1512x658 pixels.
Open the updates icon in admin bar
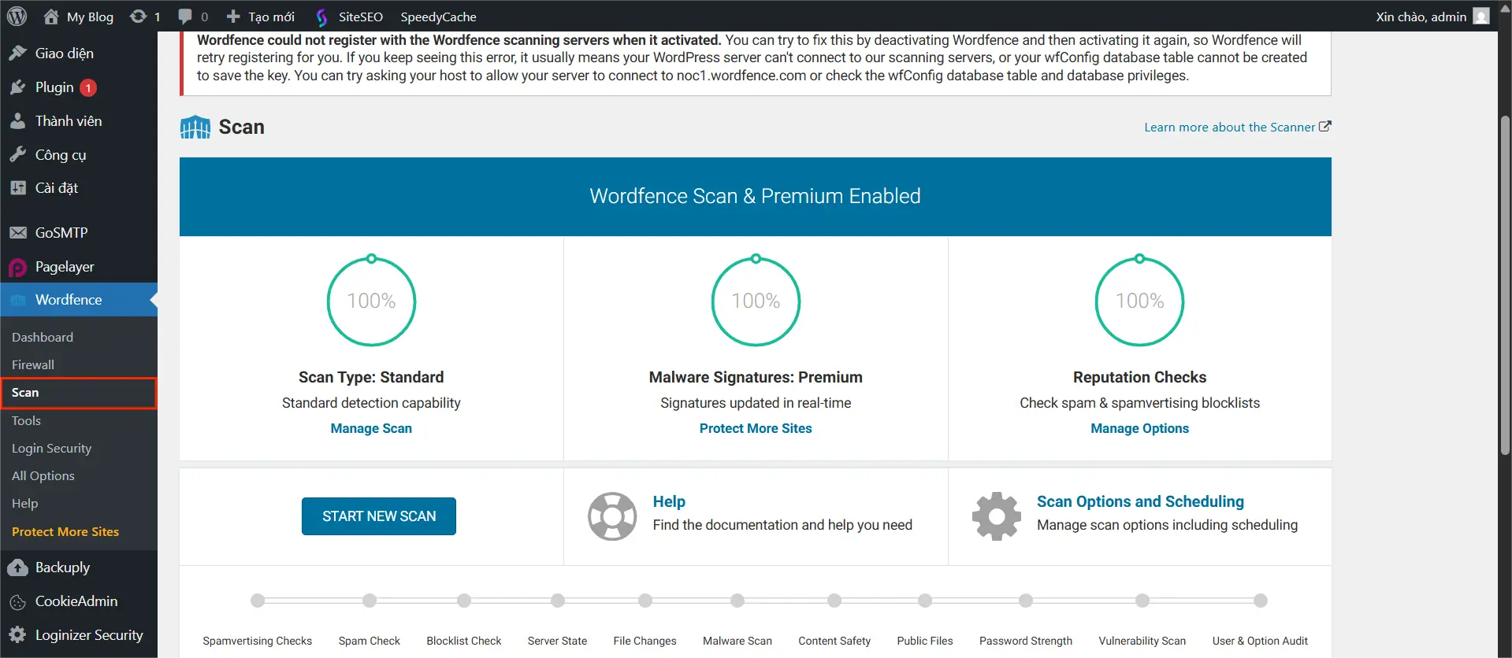point(139,17)
